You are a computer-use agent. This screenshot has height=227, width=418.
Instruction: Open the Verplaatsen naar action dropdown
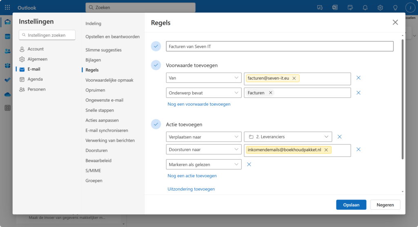click(204, 137)
